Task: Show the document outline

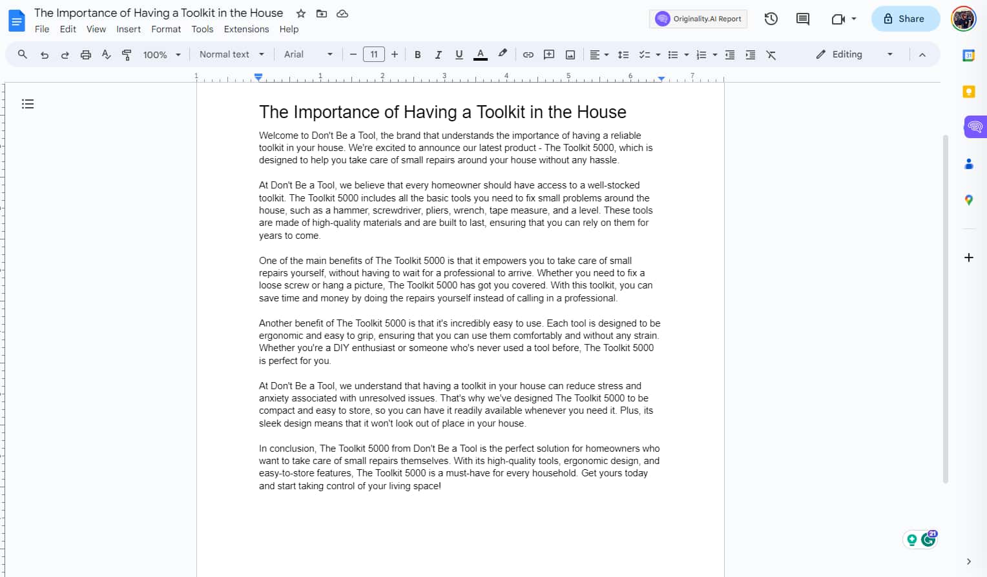Action: pos(27,103)
